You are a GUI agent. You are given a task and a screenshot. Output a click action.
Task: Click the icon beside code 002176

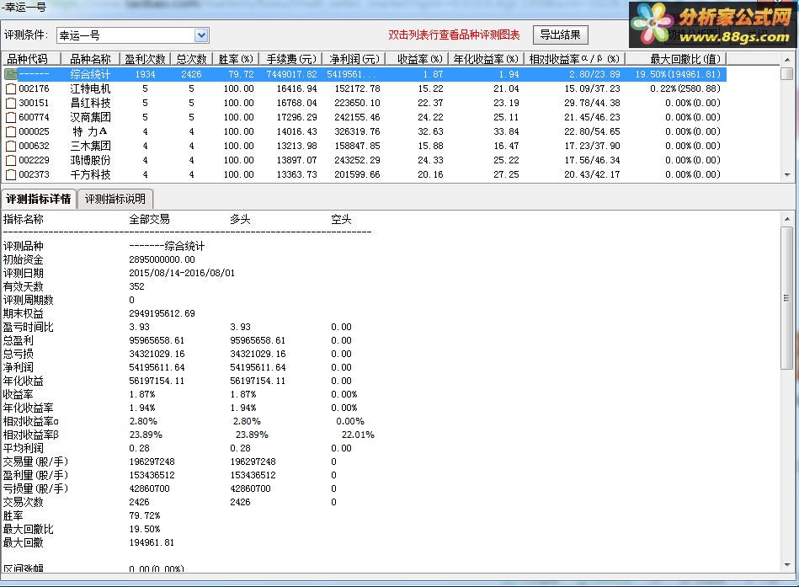point(11,88)
